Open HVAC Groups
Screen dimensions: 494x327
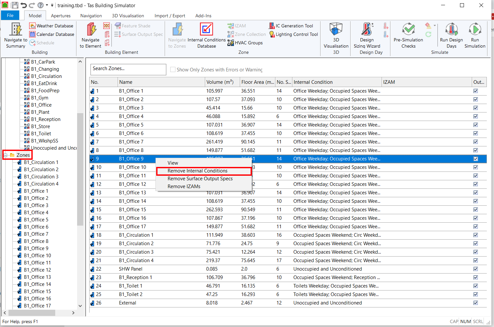point(245,43)
